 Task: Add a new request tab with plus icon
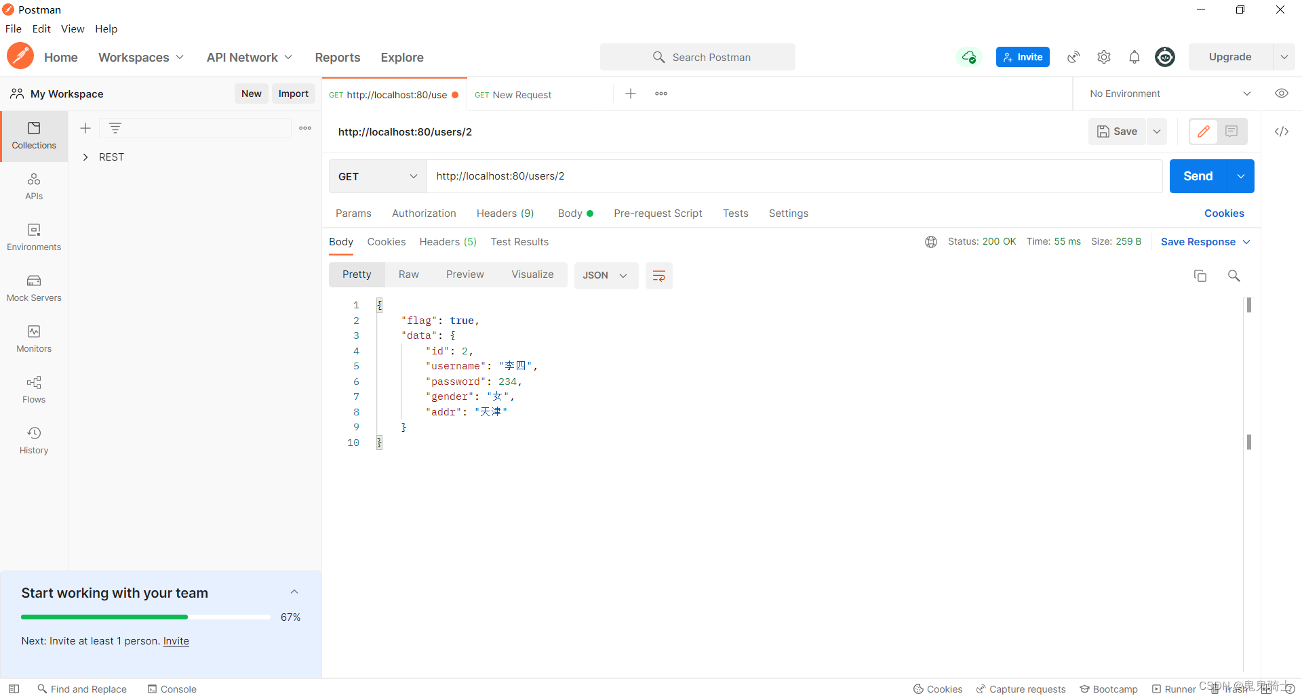pyautogui.click(x=631, y=94)
